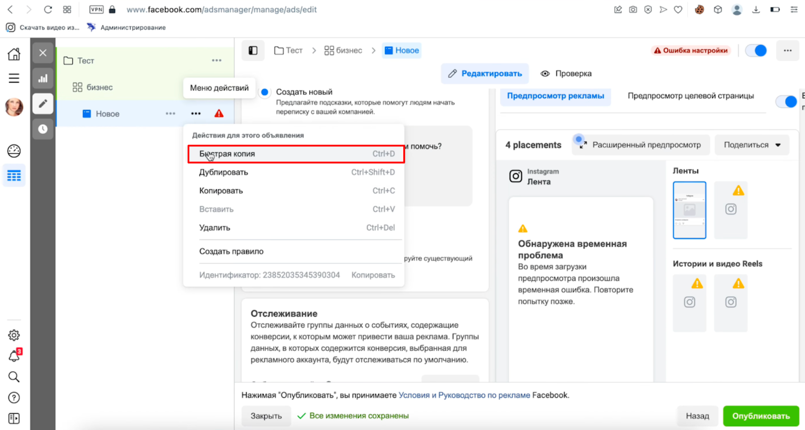Choose Быстрая копия from actions menu

pyautogui.click(x=296, y=154)
